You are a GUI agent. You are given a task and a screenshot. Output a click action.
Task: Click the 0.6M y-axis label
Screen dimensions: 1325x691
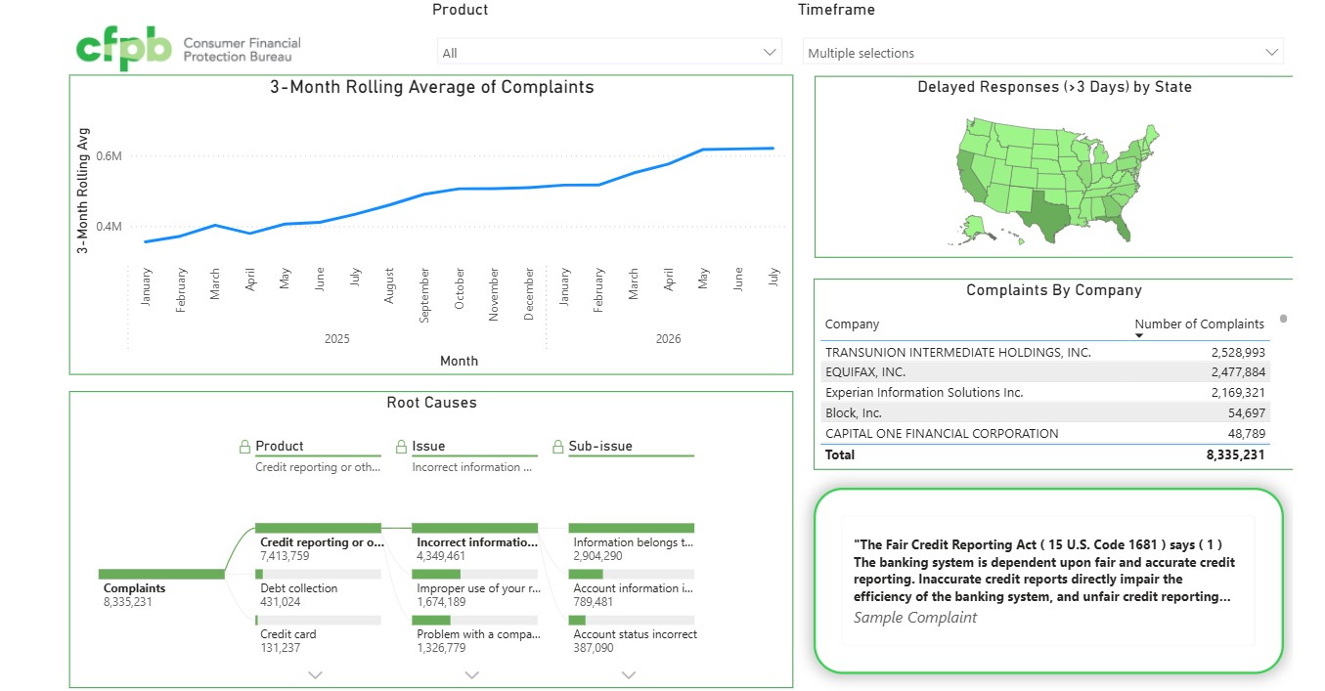(x=109, y=156)
